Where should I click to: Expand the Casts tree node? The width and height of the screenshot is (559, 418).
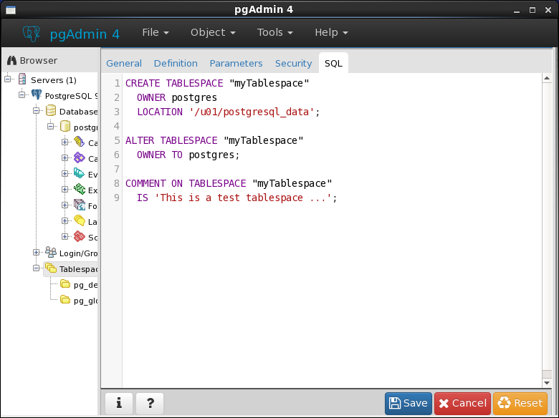pyautogui.click(x=65, y=142)
